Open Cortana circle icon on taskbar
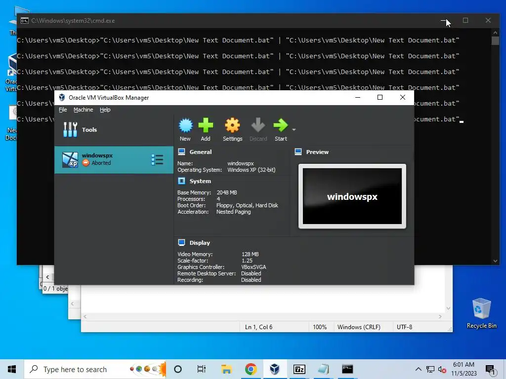506x379 pixels. coord(178,369)
